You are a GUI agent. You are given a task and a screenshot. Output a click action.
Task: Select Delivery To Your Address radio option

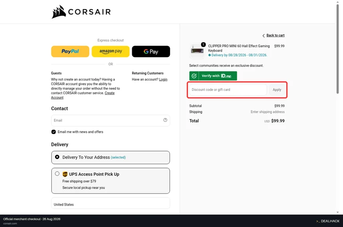57,157
